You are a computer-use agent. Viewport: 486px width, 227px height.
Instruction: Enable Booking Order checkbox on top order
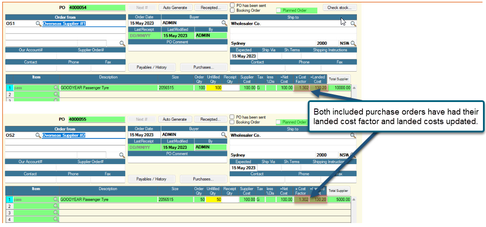(233, 10)
